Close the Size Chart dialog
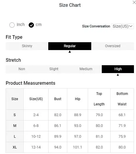The height and width of the screenshot is (154, 136). coord(134,2)
